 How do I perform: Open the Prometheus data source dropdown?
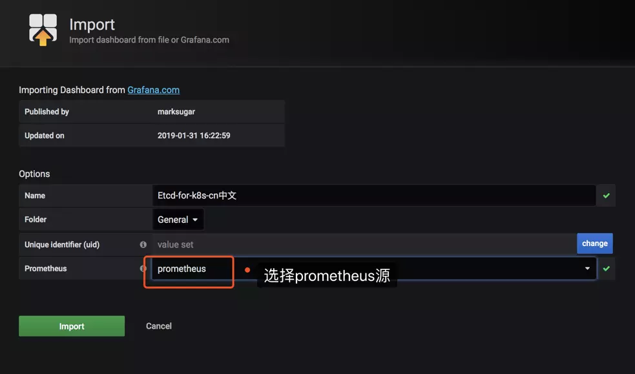[374, 268]
